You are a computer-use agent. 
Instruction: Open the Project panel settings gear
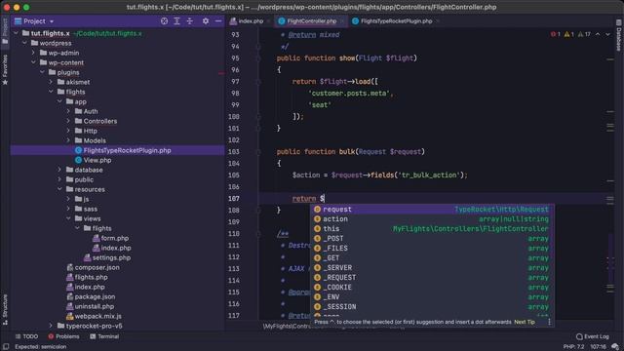[206, 21]
